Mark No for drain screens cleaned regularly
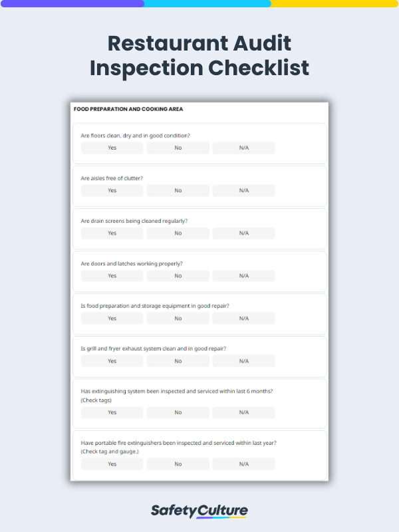The width and height of the screenshot is (399, 532). pos(178,233)
